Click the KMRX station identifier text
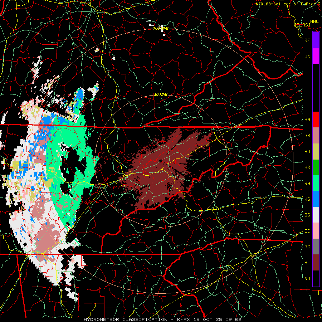 coord(184,319)
